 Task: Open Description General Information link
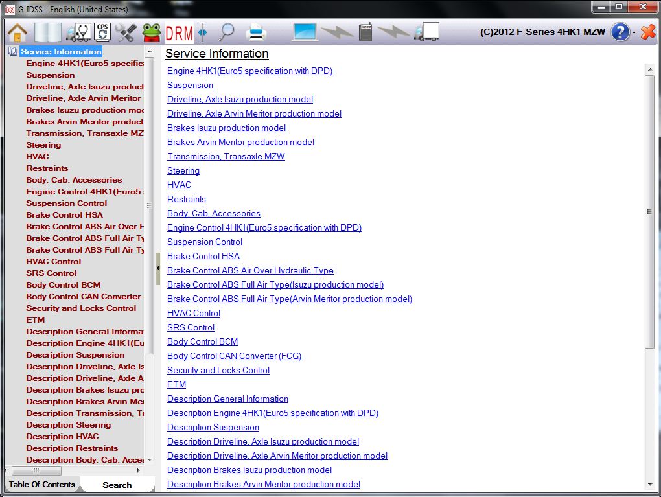tap(227, 399)
